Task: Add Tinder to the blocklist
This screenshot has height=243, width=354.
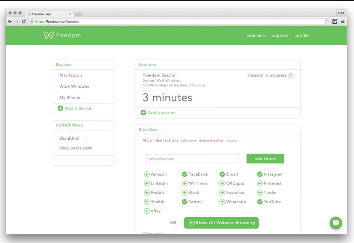Action: (x=260, y=192)
